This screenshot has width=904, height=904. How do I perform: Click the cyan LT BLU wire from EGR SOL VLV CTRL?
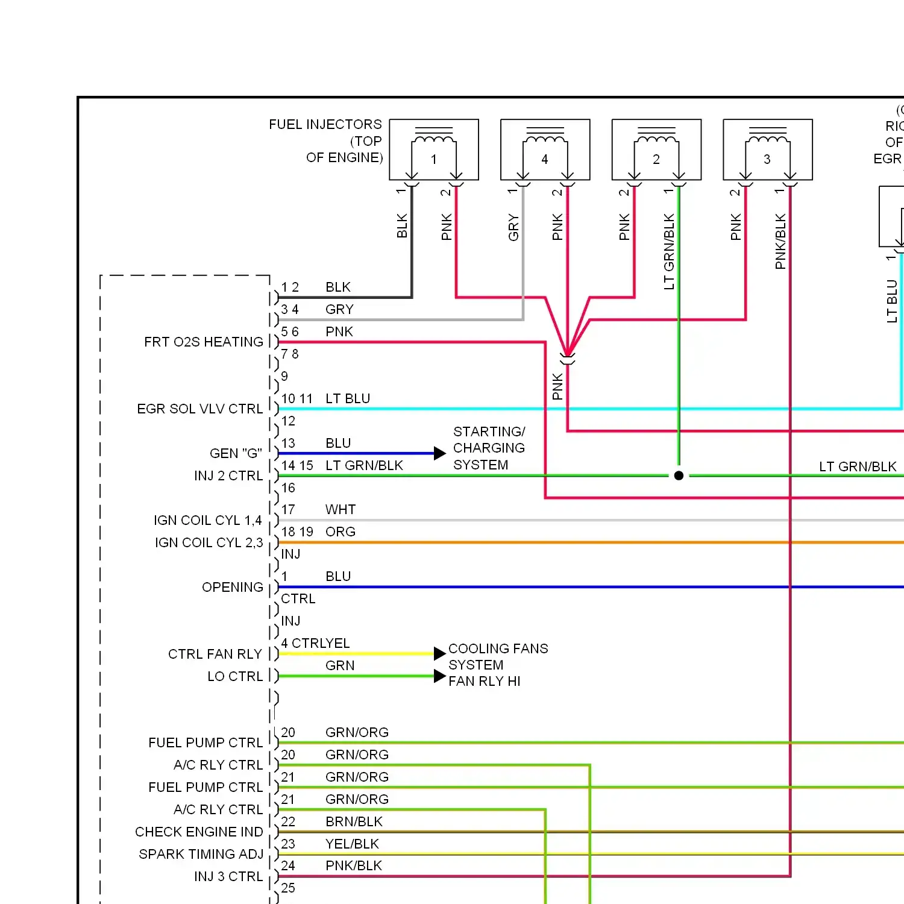click(x=591, y=409)
